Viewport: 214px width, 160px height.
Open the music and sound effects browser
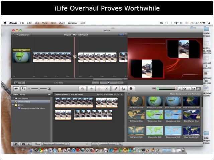click(180, 89)
